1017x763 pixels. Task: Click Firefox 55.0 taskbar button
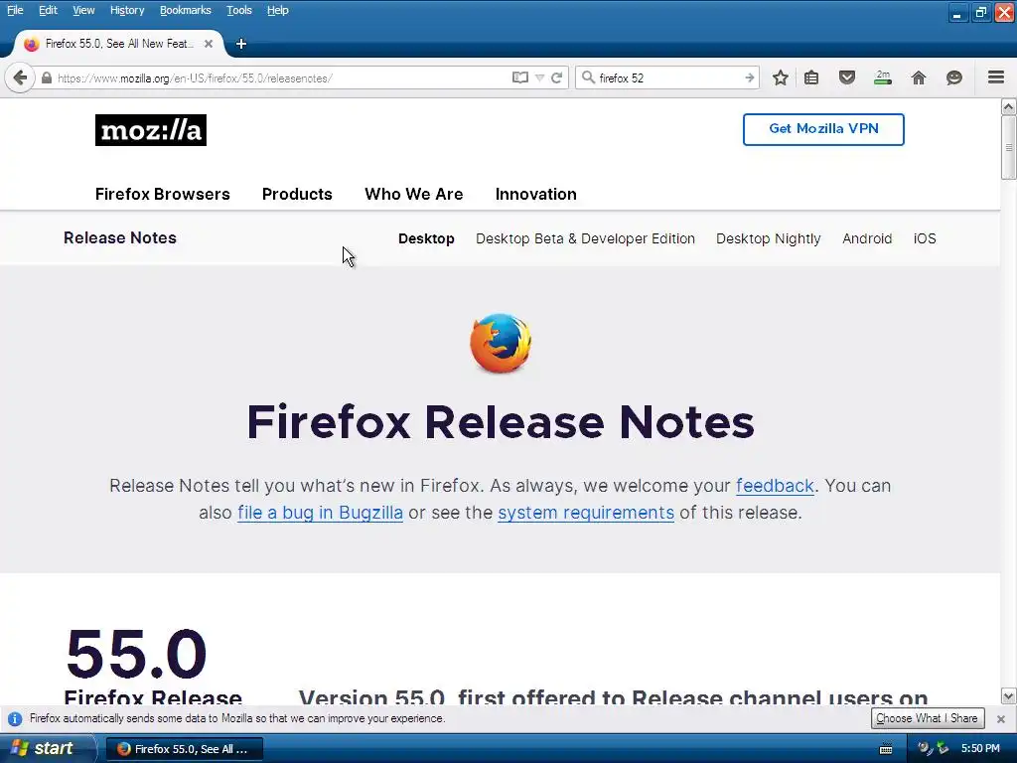point(184,749)
